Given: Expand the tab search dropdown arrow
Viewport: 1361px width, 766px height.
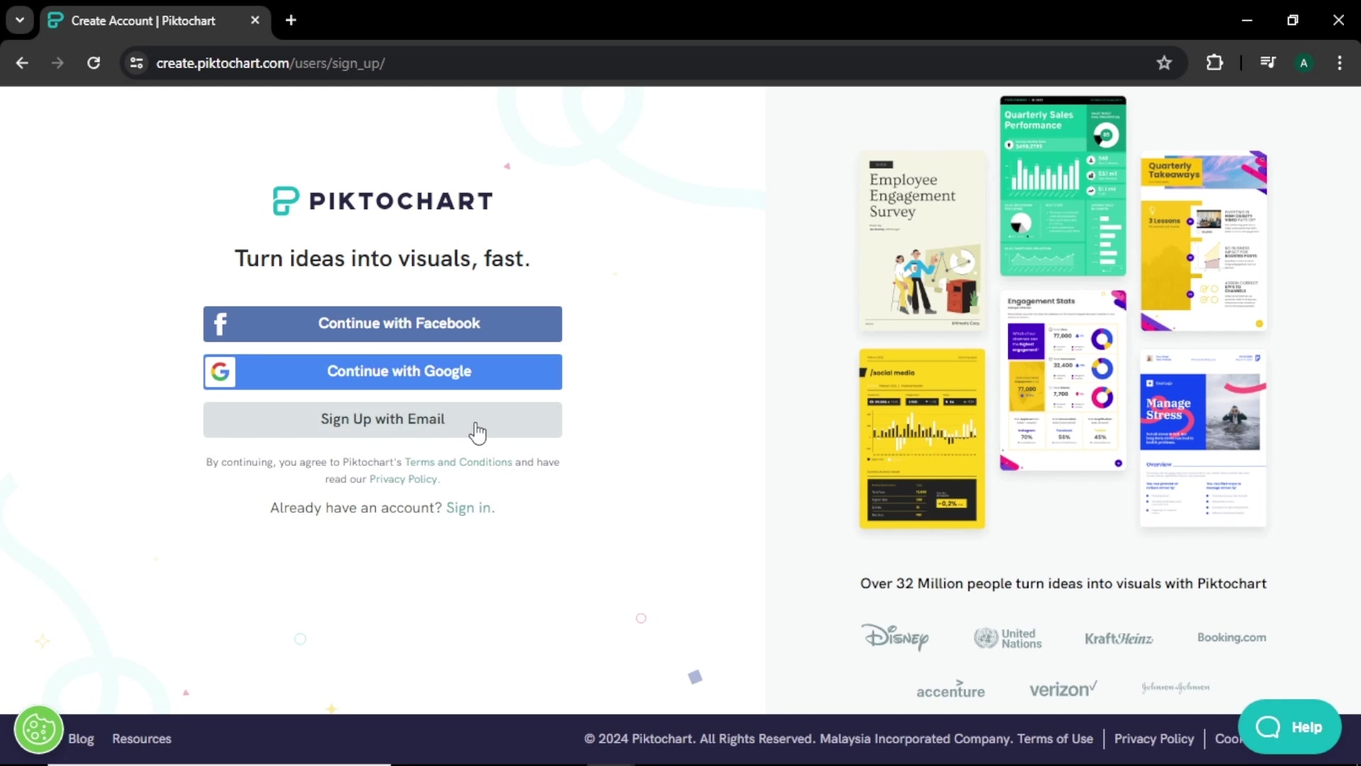Looking at the screenshot, I should pyautogui.click(x=20, y=21).
